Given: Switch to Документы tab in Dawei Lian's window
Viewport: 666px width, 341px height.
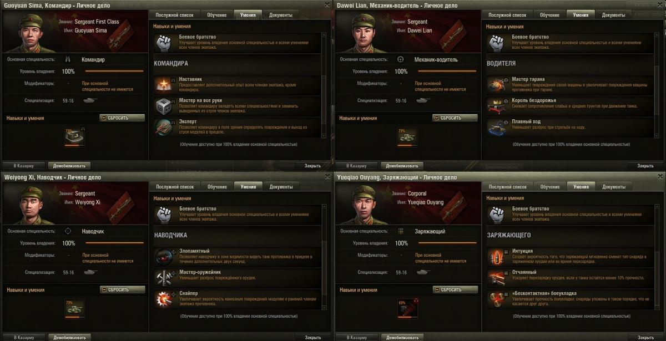Looking at the screenshot, I should 613,14.
